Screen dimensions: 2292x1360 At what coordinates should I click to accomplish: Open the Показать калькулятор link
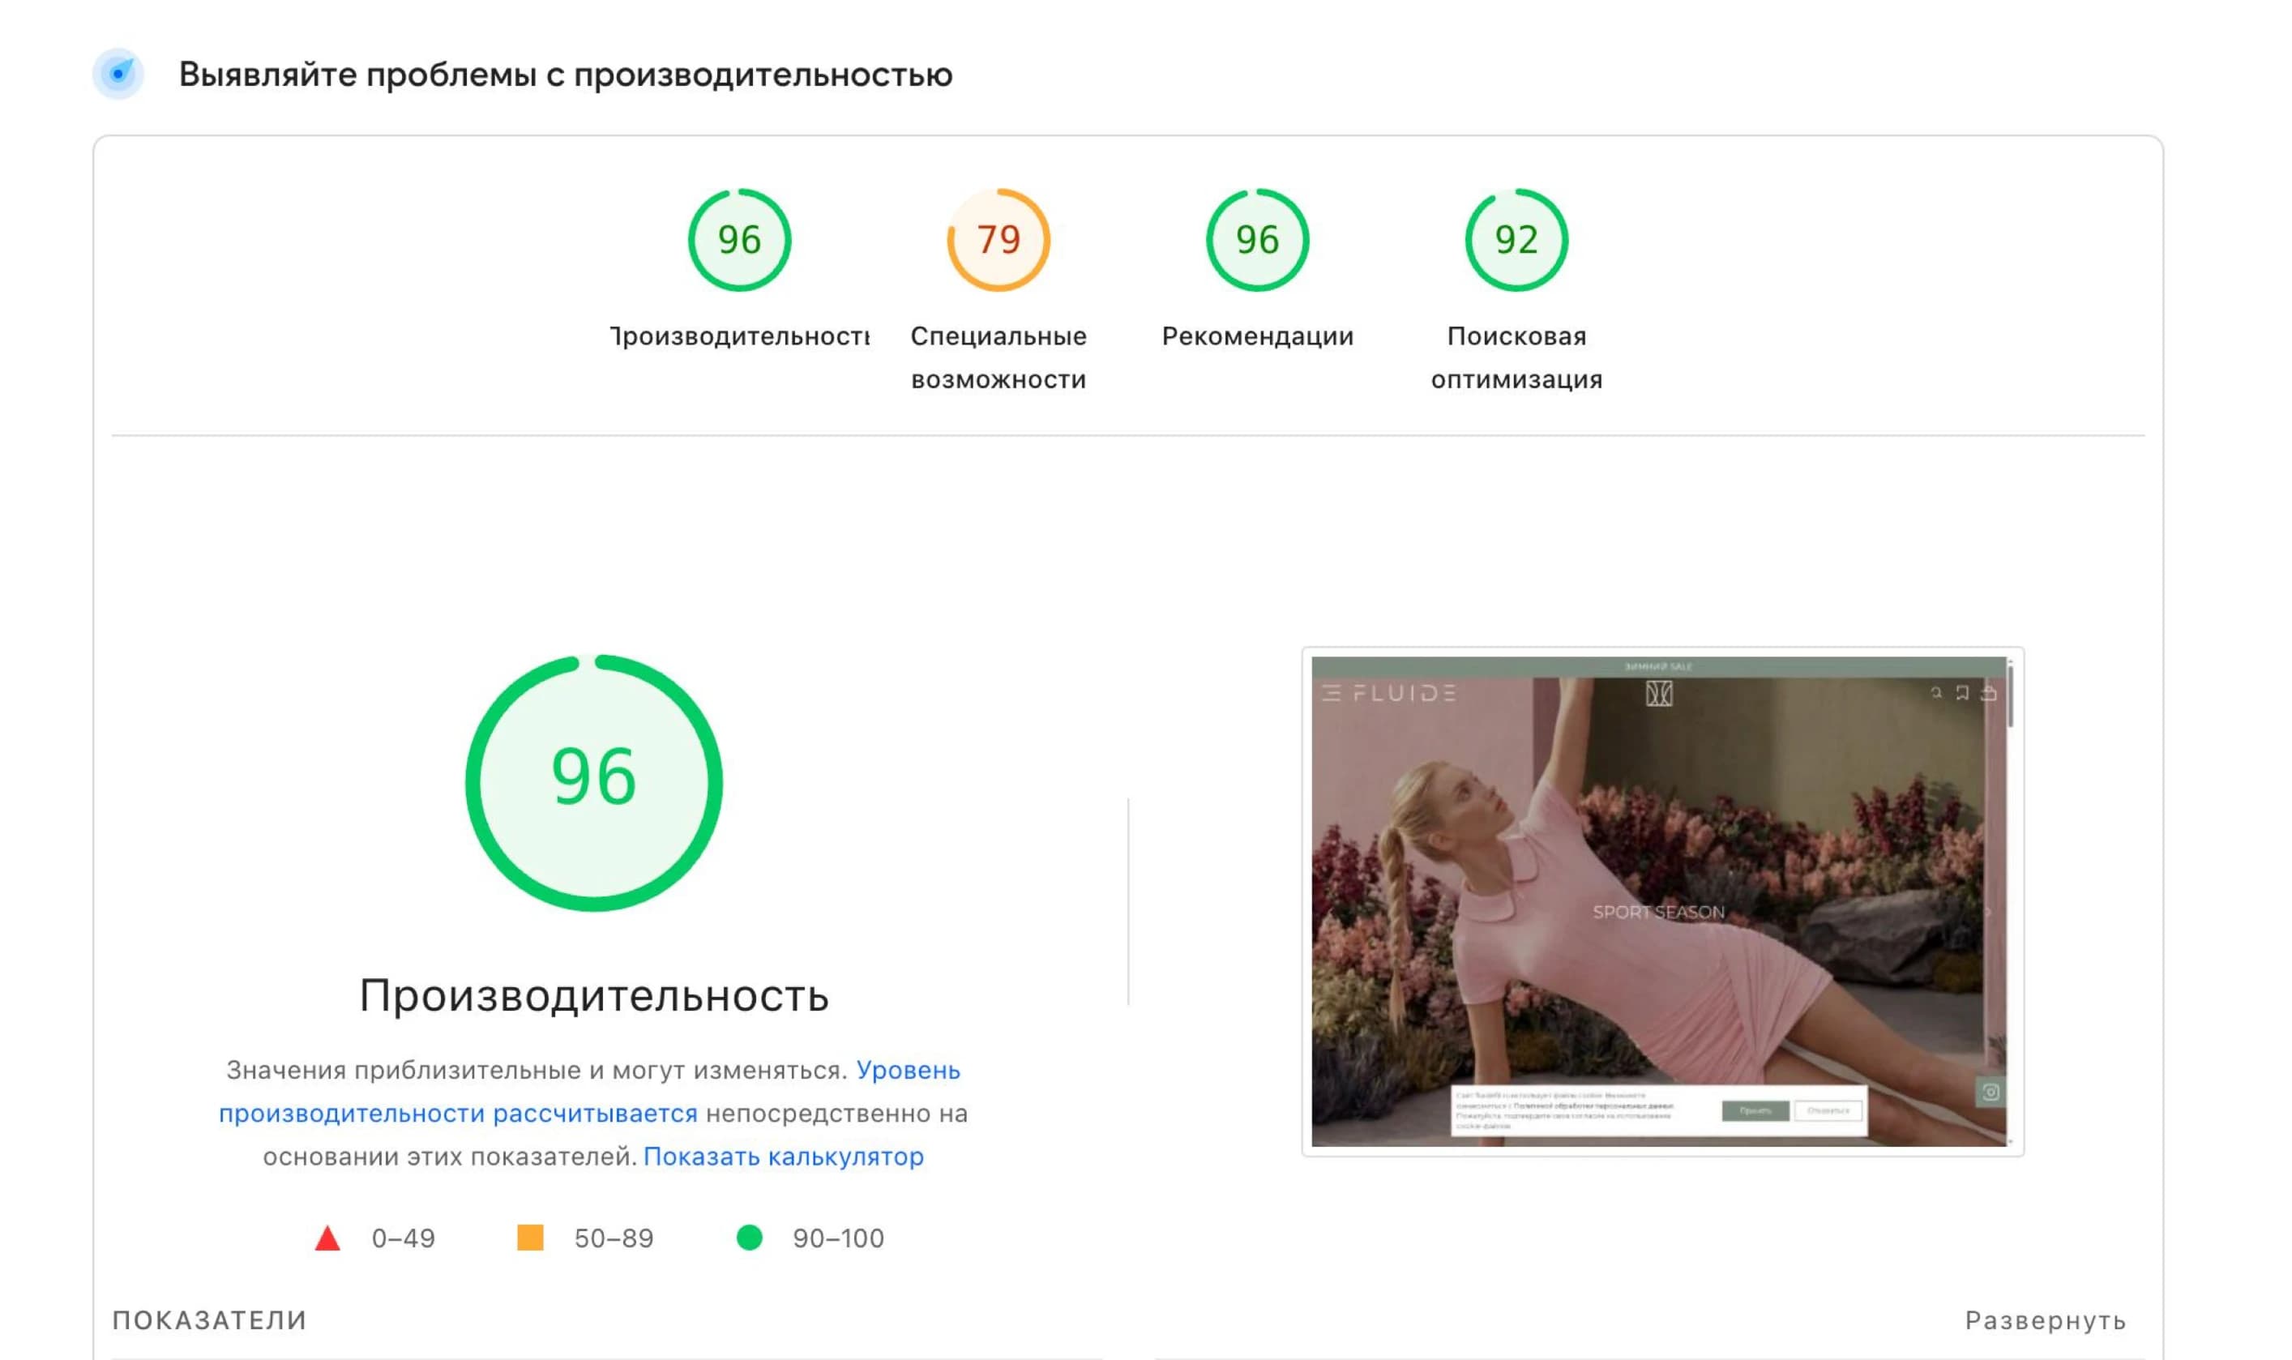tap(784, 1157)
